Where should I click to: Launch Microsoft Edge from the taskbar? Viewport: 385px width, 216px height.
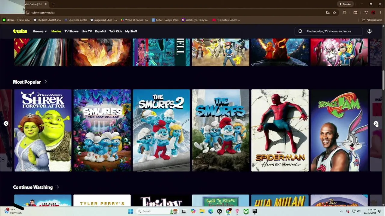pos(211,211)
